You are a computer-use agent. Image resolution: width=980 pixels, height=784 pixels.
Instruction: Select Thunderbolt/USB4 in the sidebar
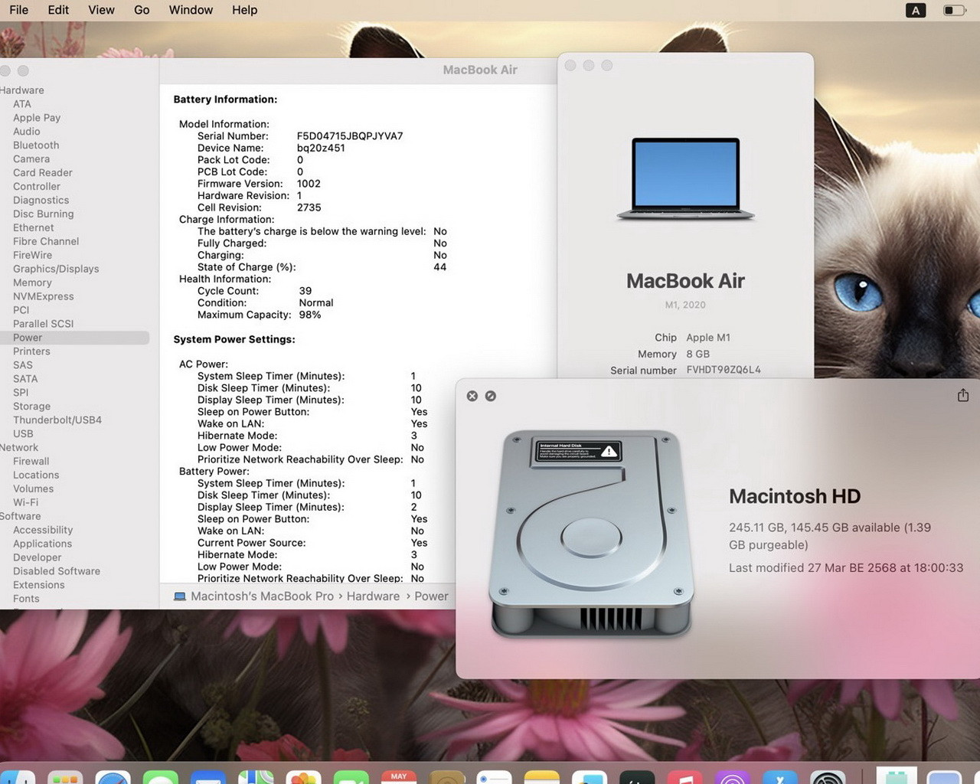click(57, 420)
